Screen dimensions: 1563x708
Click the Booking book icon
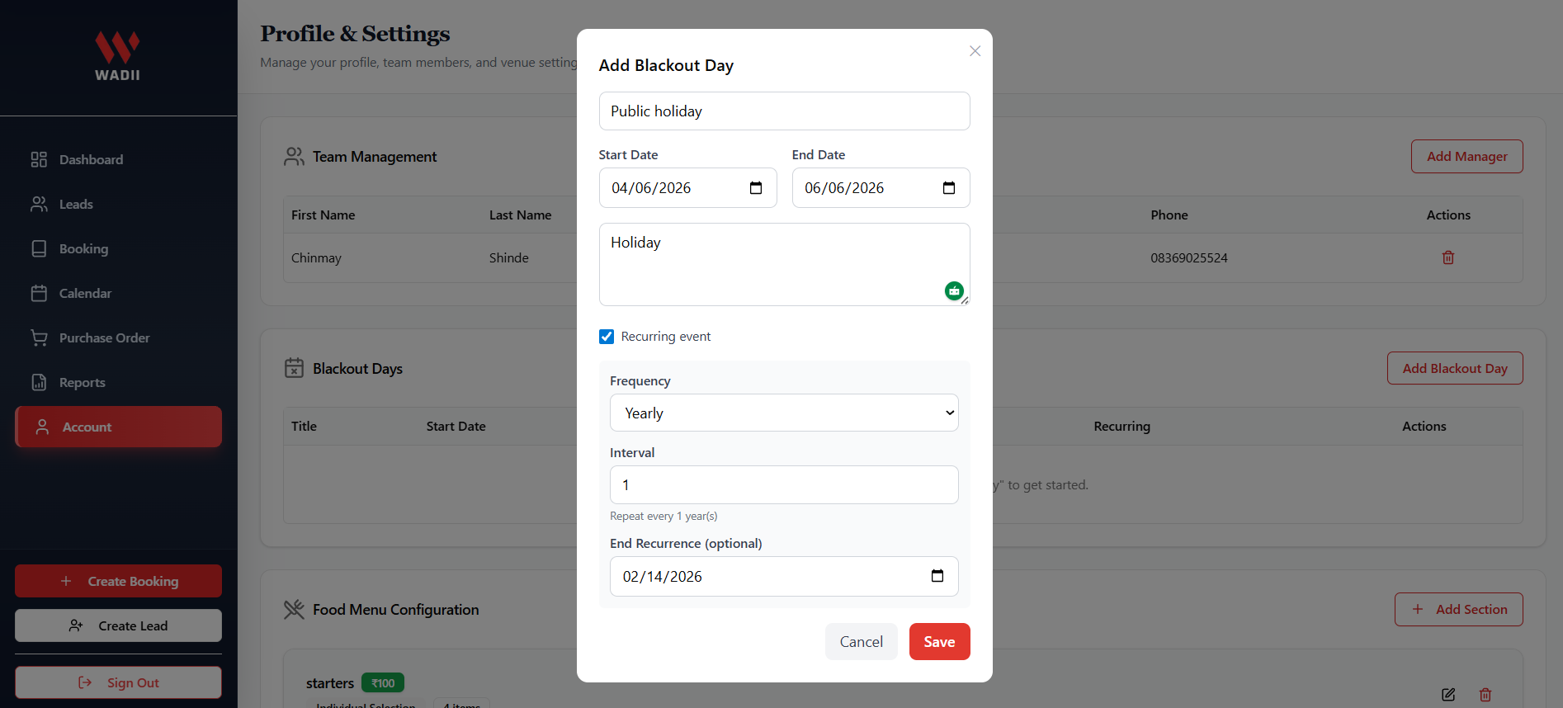pos(39,248)
